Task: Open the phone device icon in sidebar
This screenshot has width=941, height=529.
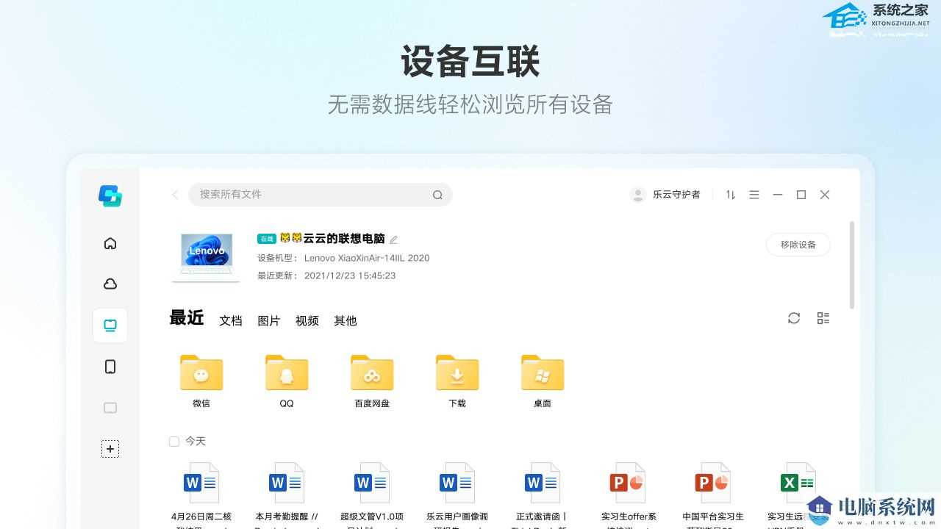Action: (110, 367)
